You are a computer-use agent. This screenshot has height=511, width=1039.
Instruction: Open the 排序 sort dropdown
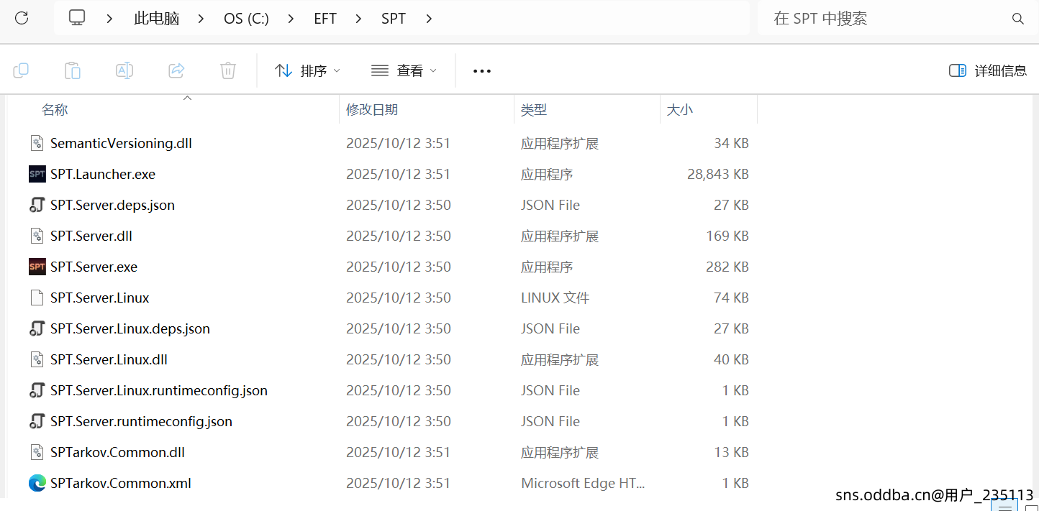tap(307, 70)
